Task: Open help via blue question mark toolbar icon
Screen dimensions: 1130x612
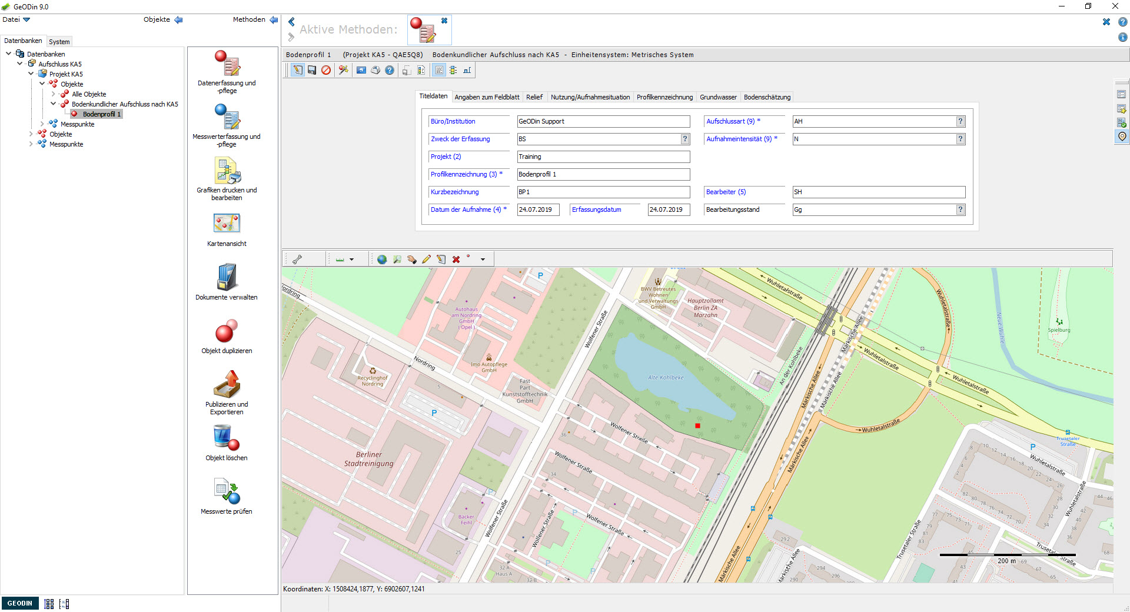Action: [390, 70]
